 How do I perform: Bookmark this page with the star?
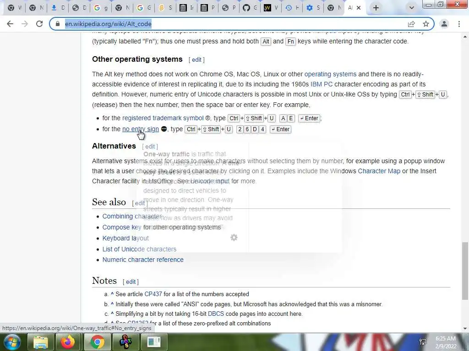pos(426,24)
